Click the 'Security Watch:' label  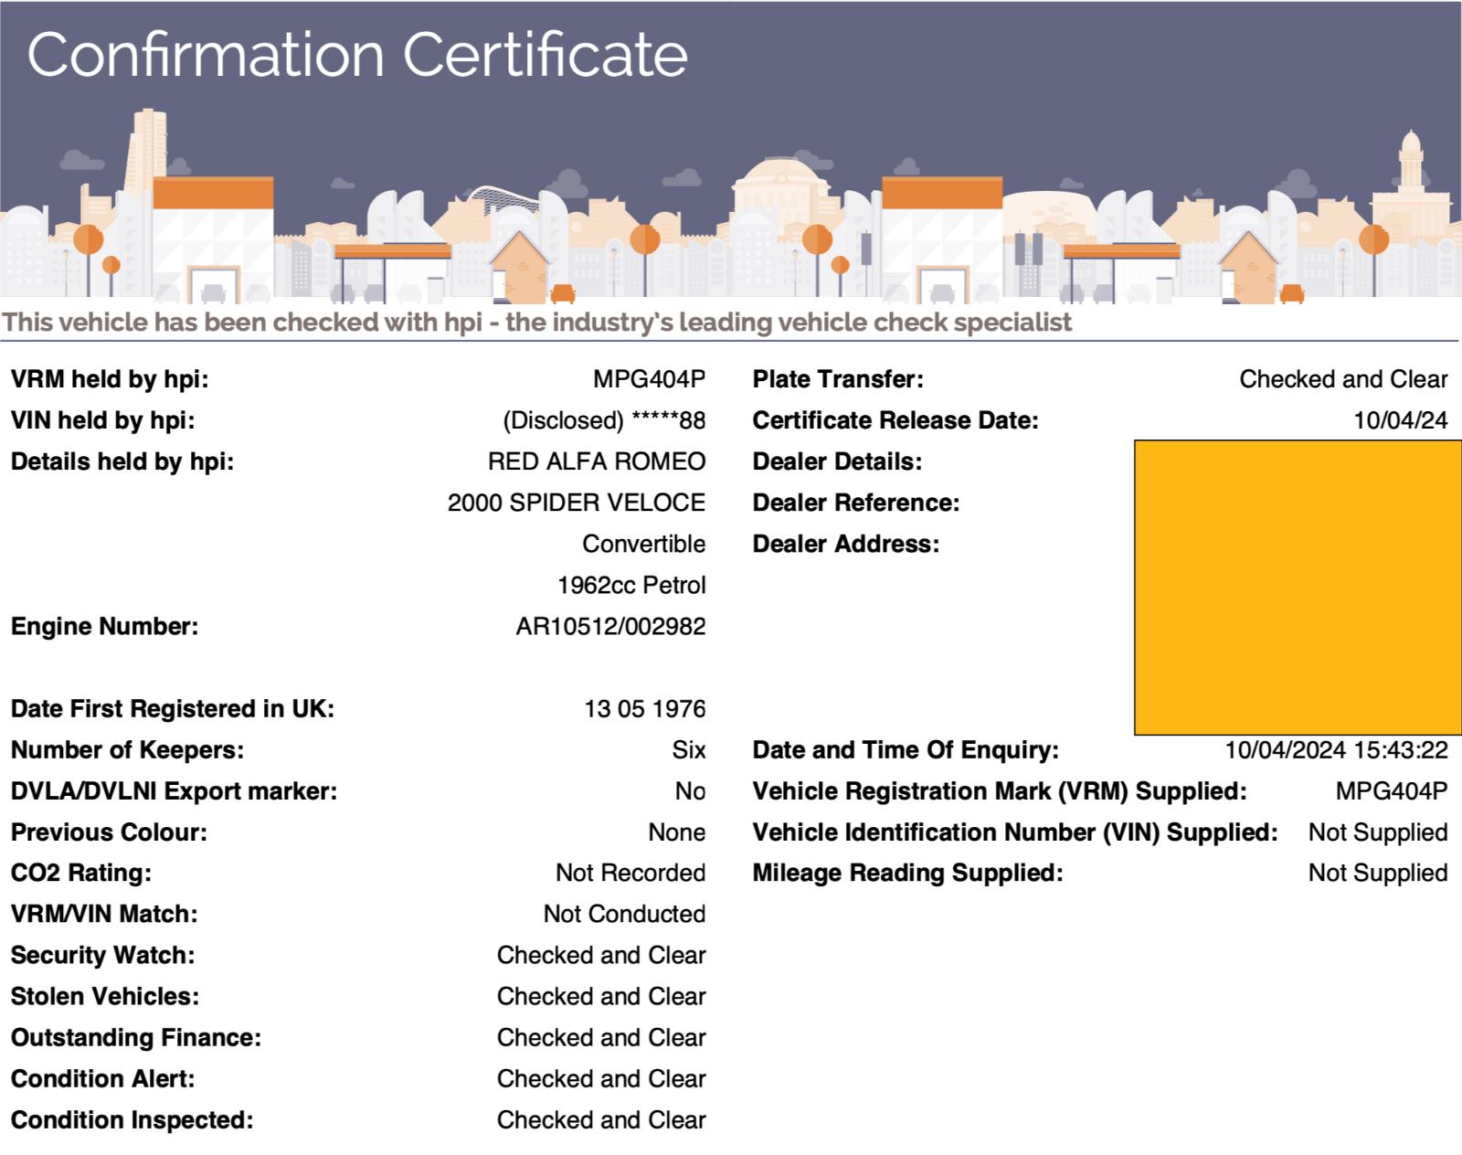click(103, 956)
